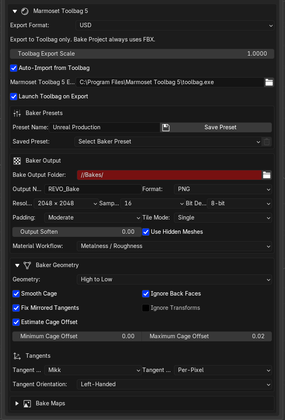Viewport: 285px width, 420px height.
Task: Delete the saved preset with trash icon
Action: click(x=267, y=141)
